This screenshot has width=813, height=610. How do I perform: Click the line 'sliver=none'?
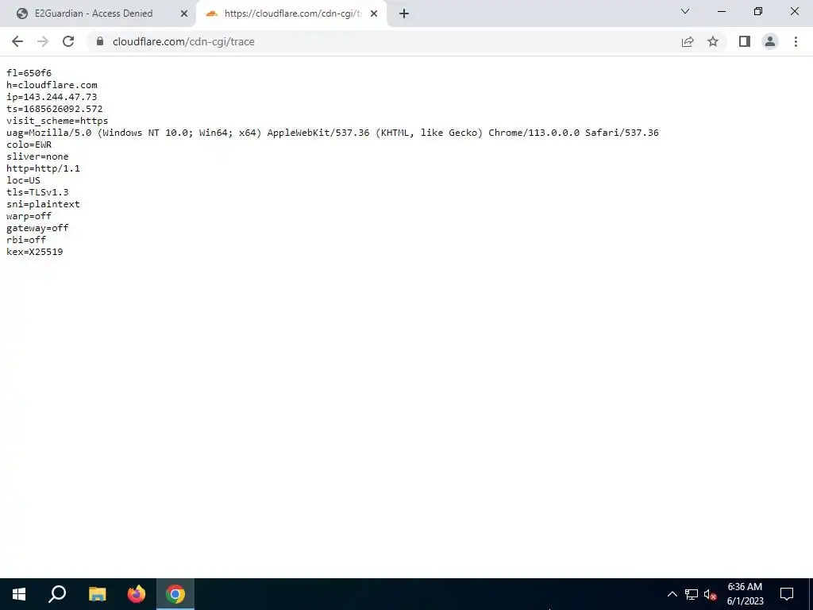(37, 156)
